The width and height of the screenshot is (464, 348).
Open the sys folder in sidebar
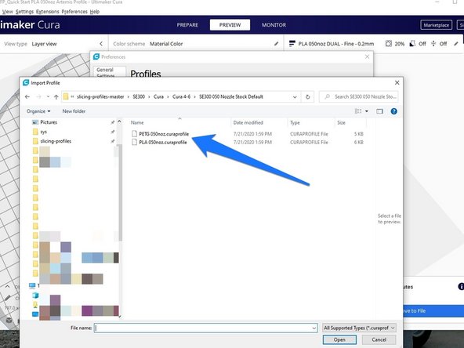[x=44, y=132]
